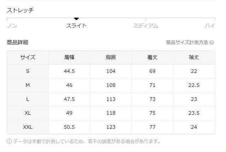Select the S size row label
226x152 pixels.
pyautogui.click(x=28, y=71)
